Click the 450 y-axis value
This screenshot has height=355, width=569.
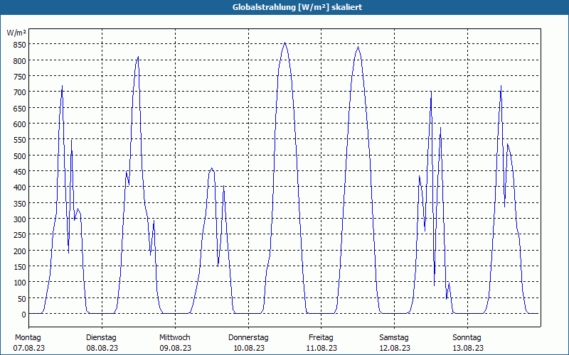click(x=19, y=172)
